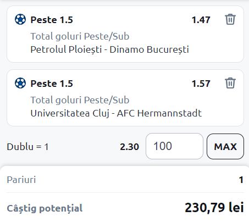249x222 pixels.
Task: Click the combined odds 2.30
Action: 130,147
